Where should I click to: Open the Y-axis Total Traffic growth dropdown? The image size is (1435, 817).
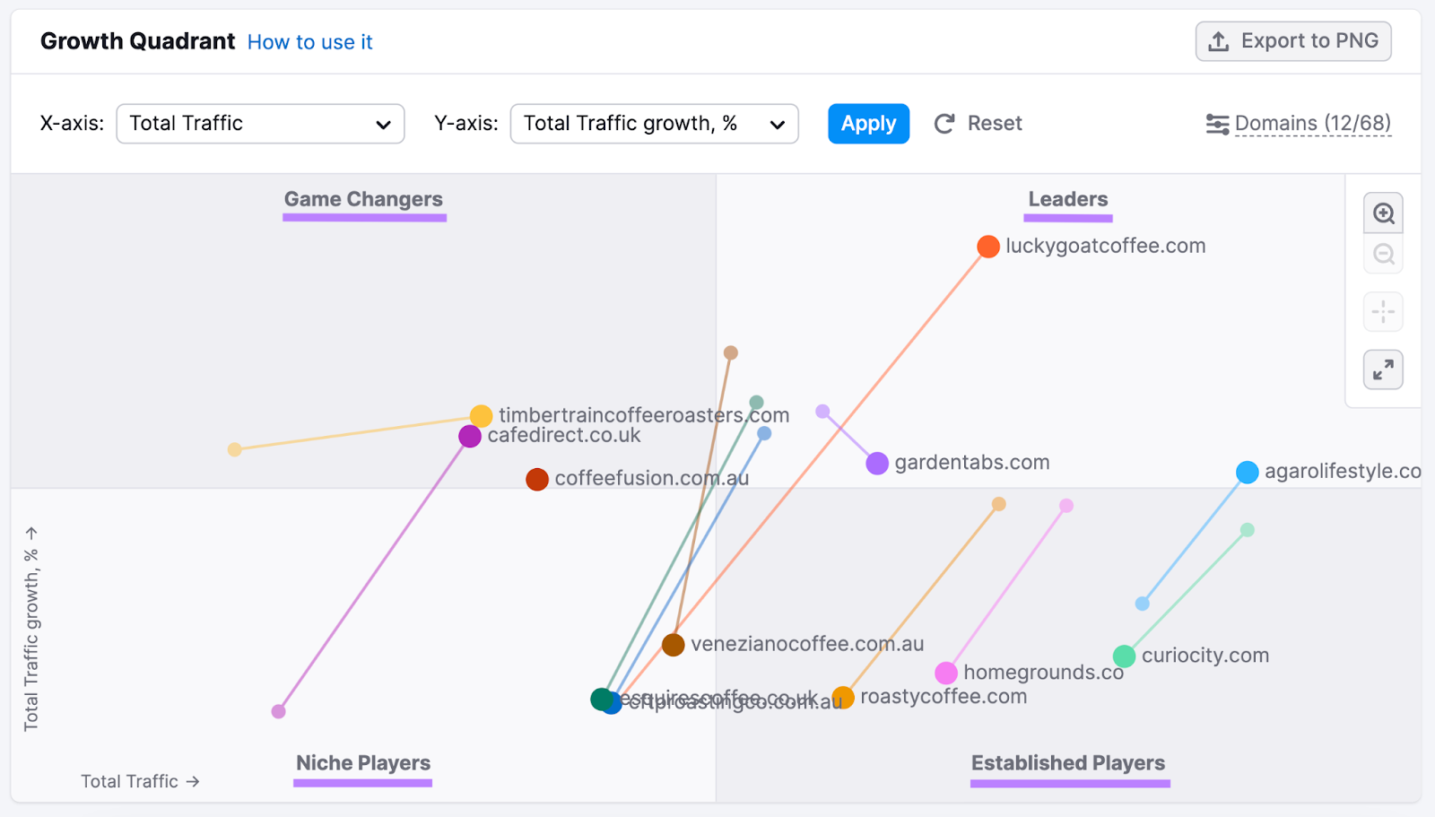[x=654, y=124]
